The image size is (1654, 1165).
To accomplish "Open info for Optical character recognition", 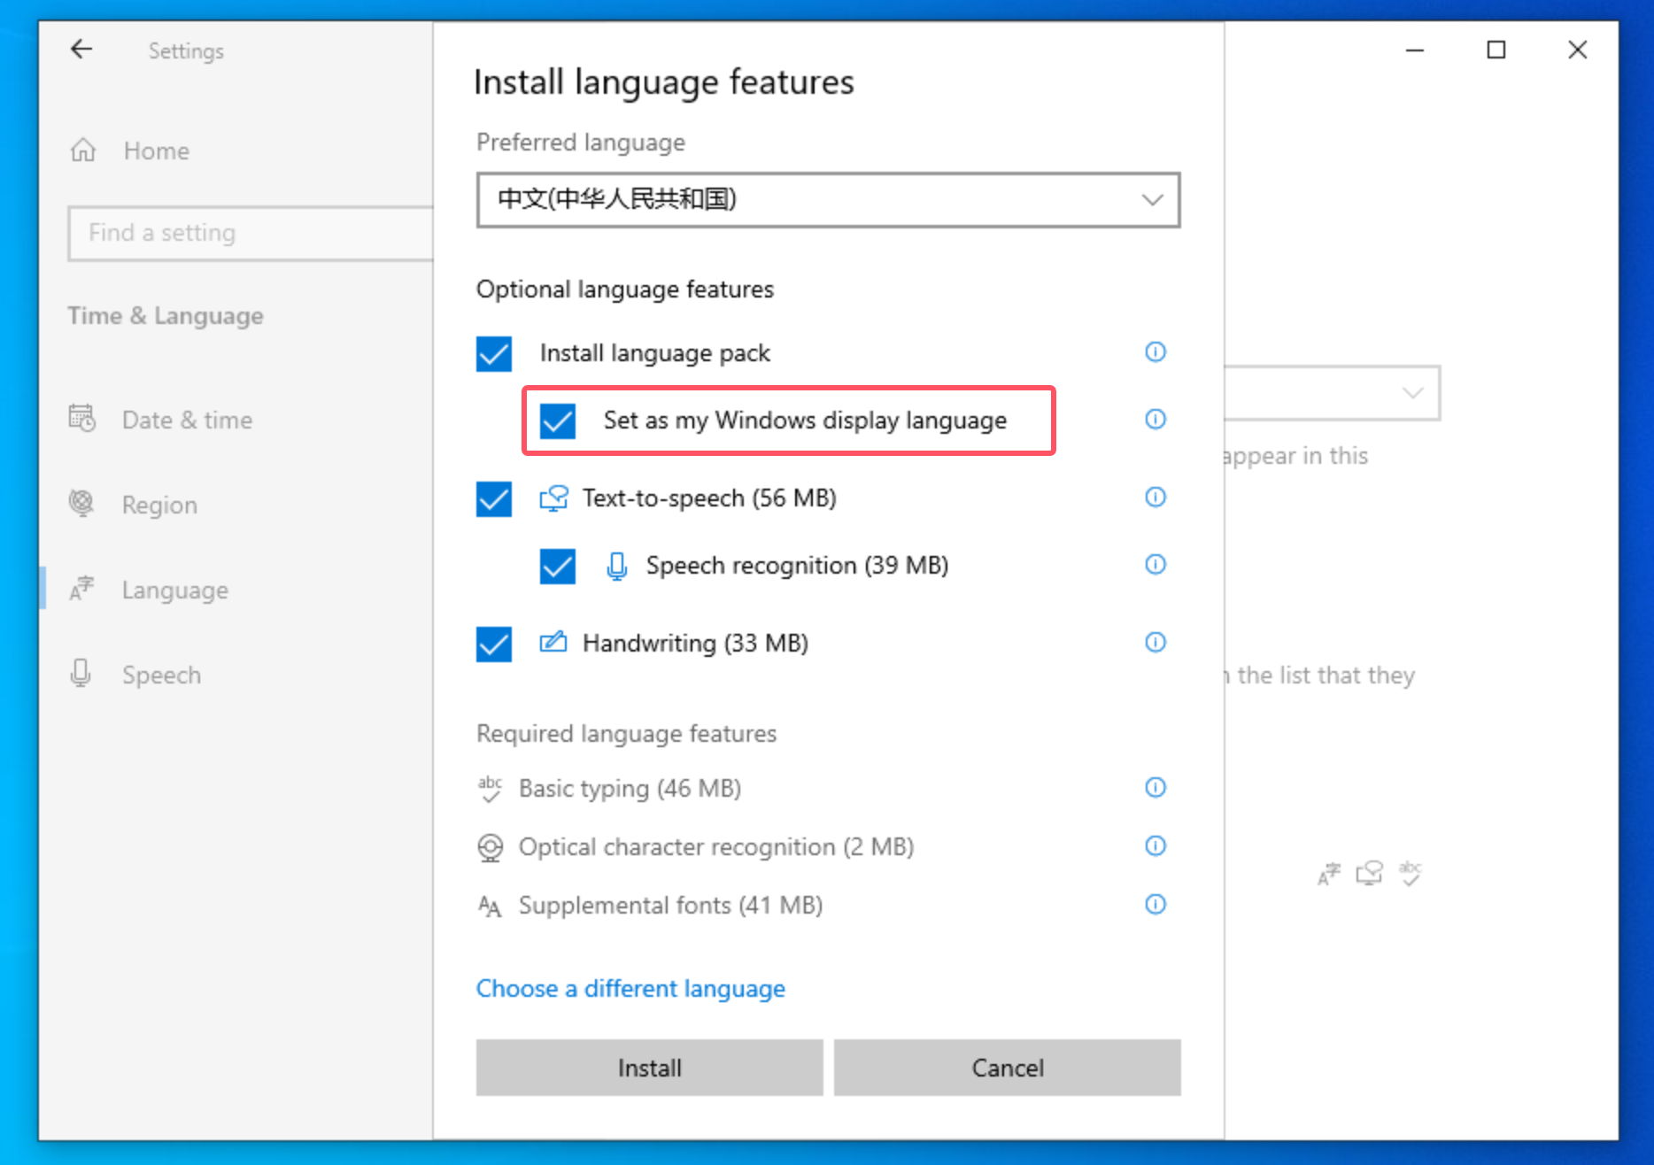I will 1155,846.
